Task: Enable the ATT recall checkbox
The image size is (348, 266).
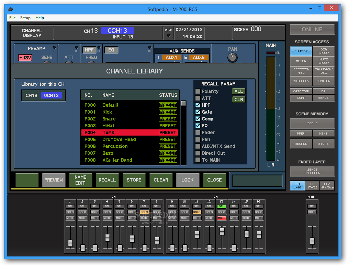Action: (x=198, y=98)
